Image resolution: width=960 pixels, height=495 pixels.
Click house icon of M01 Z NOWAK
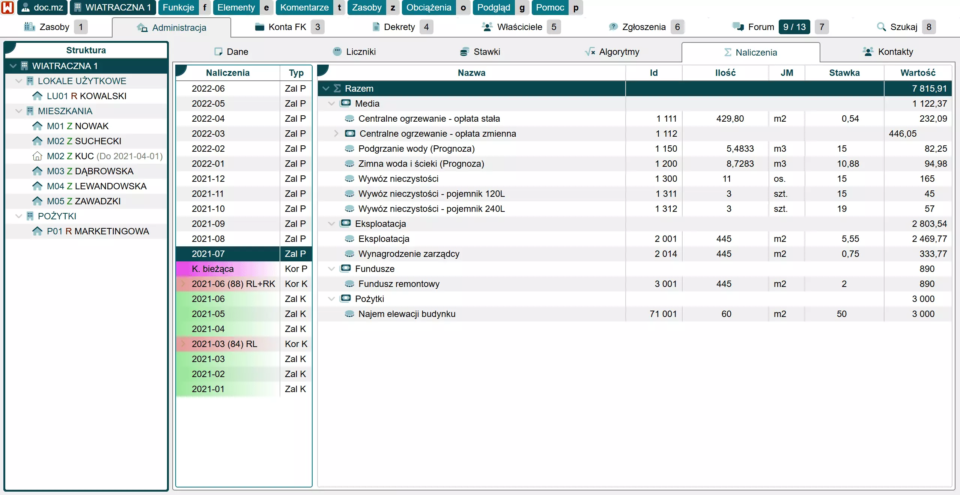37,126
